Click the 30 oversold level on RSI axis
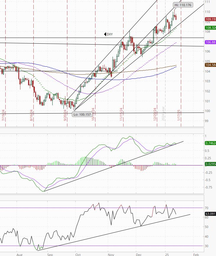Viewport: 216px width, 256px height. coord(207,246)
